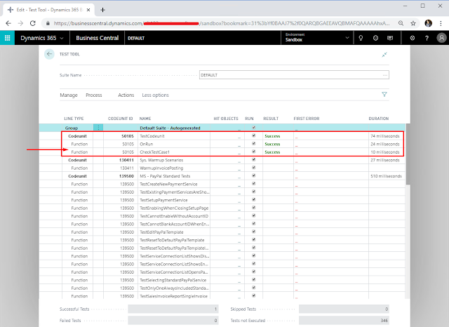Image resolution: width=449 pixels, height=327 pixels.
Task: Open Success result of CheckTestCase1 row
Action: 272,152
